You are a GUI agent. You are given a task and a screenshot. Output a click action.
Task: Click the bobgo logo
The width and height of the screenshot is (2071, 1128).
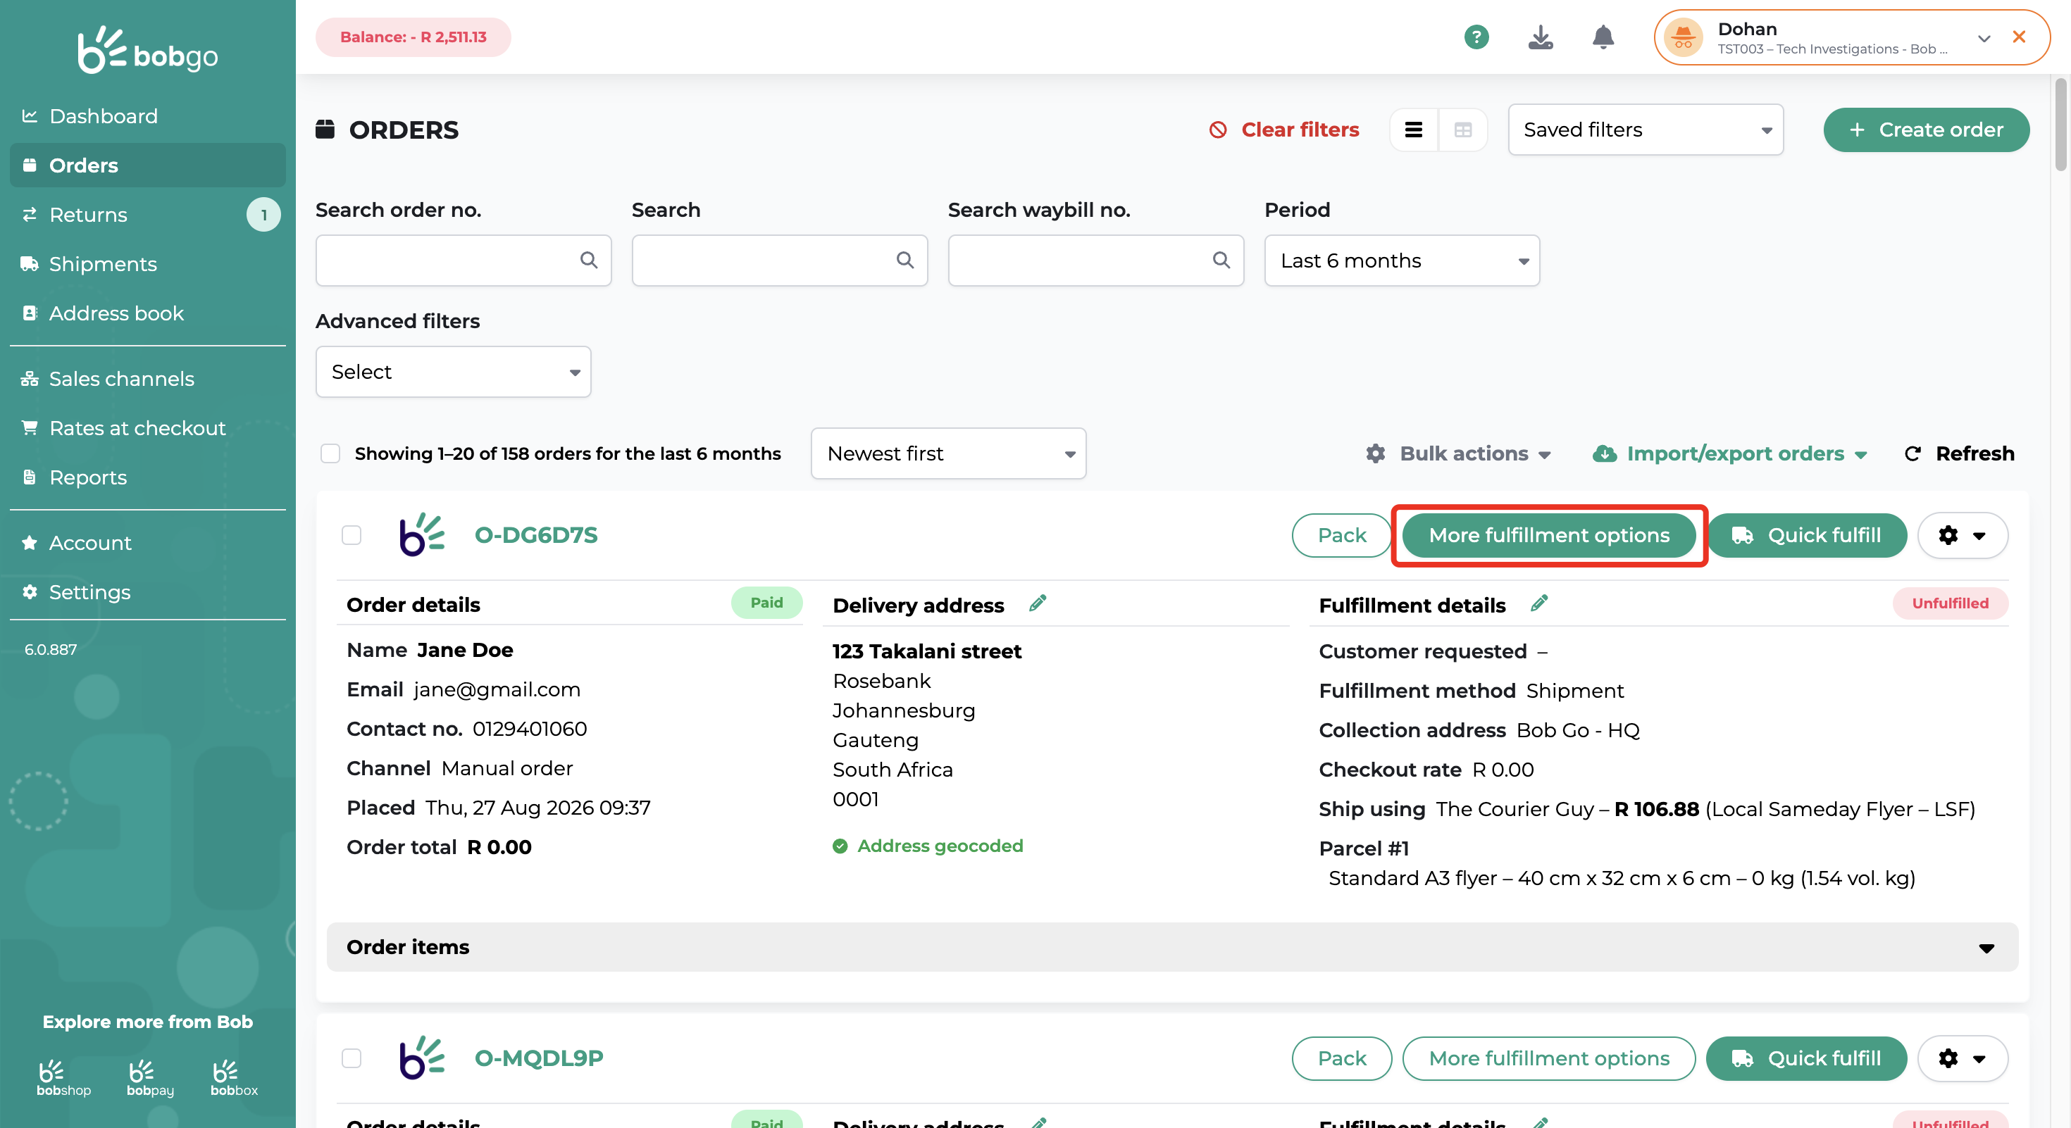pyautogui.click(x=147, y=50)
